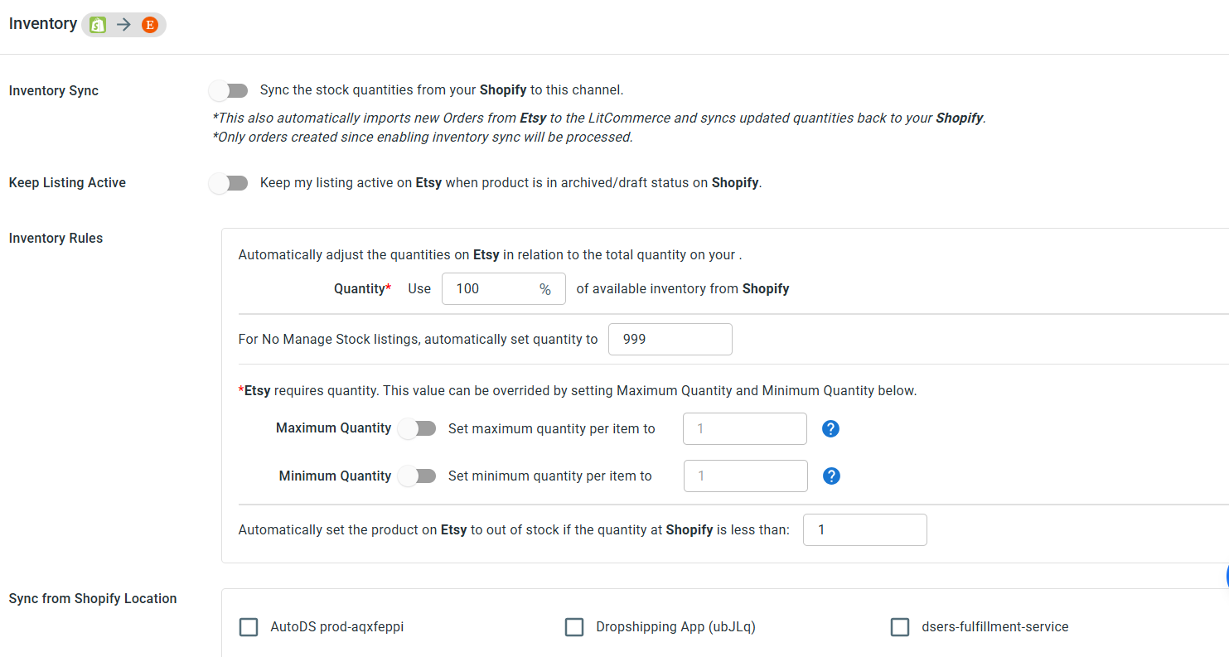1229x657 pixels.
Task: Open the Maximum Quantity help icon
Action: [x=831, y=428]
